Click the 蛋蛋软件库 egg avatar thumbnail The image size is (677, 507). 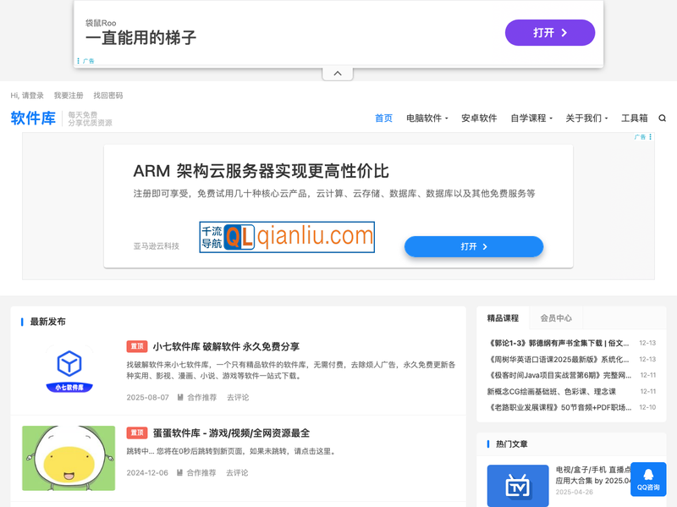[x=68, y=457]
